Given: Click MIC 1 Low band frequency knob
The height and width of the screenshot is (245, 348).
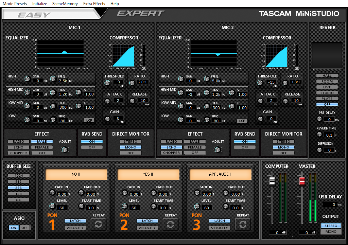Looking at the screenshot, I should 53,120.
